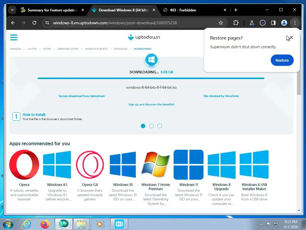Image resolution: width=306 pixels, height=230 pixels.
Task: Launch Firefox from the taskbar
Action: [45, 224]
